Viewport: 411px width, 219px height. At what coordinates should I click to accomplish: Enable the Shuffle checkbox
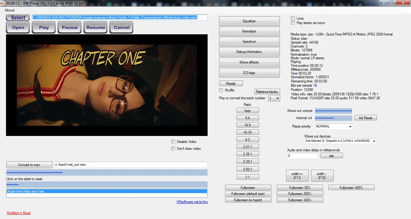[x=221, y=90]
